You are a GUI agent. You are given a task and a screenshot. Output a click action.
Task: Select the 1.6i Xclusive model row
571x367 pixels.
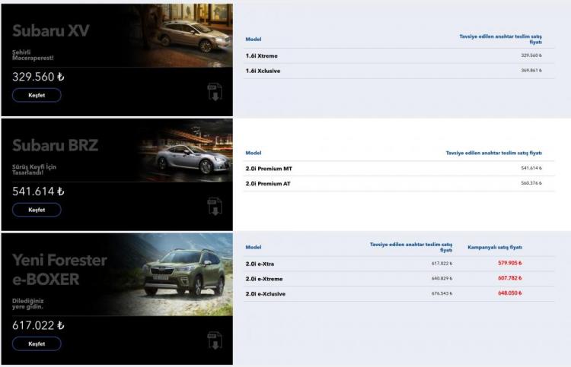pyautogui.click(x=264, y=71)
